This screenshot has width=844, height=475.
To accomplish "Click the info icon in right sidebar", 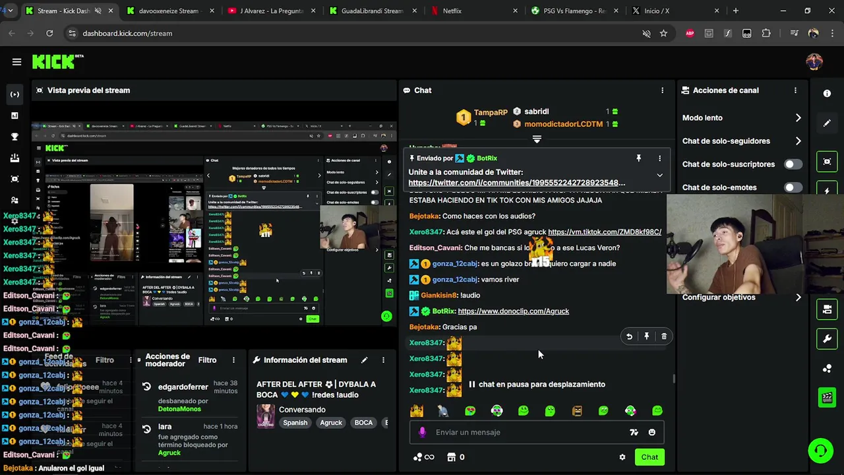I will pos(827,94).
